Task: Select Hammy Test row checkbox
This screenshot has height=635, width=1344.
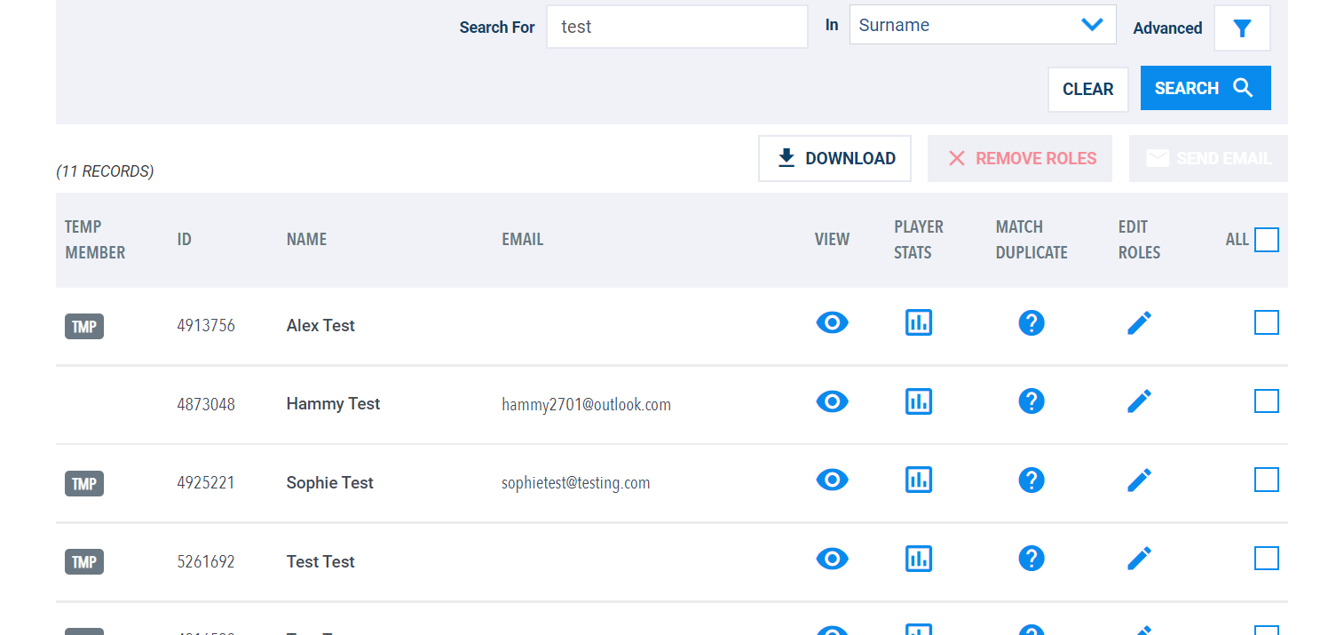Action: [x=1267, y=401]
